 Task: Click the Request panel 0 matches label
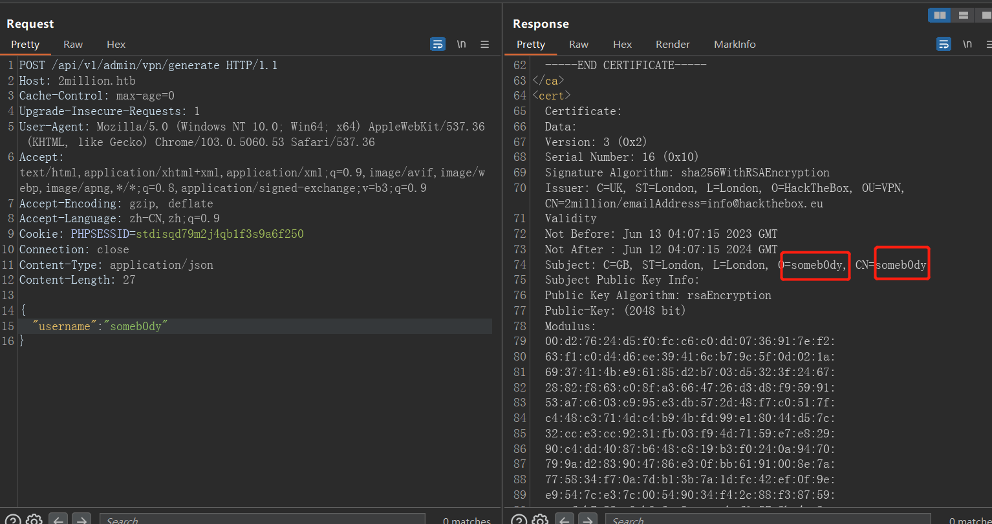[x=466, y=520]
